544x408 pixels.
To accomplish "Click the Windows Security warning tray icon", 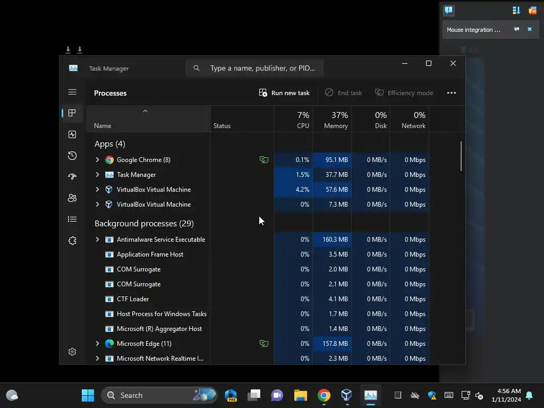I will click(432, 395).
